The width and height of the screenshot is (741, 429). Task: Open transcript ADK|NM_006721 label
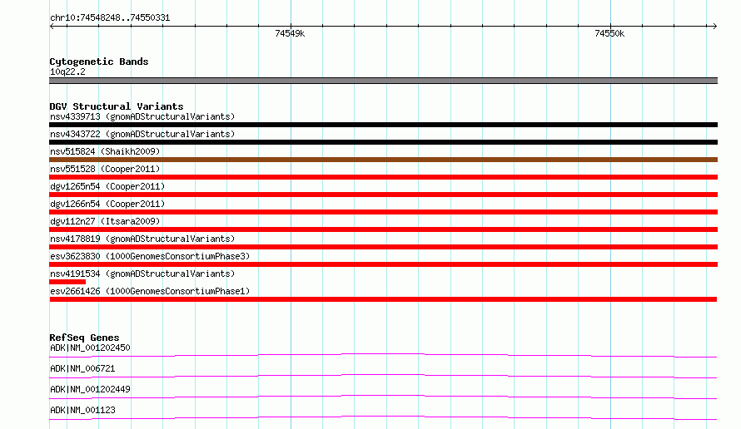click(82, 368)
